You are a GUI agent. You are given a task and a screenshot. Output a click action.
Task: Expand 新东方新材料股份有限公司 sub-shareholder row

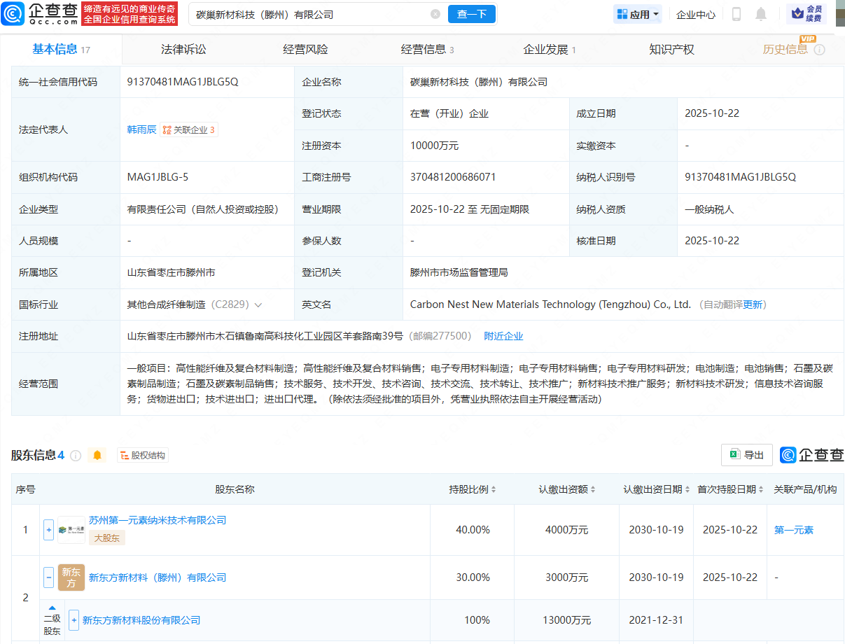[x=74, y=620]
